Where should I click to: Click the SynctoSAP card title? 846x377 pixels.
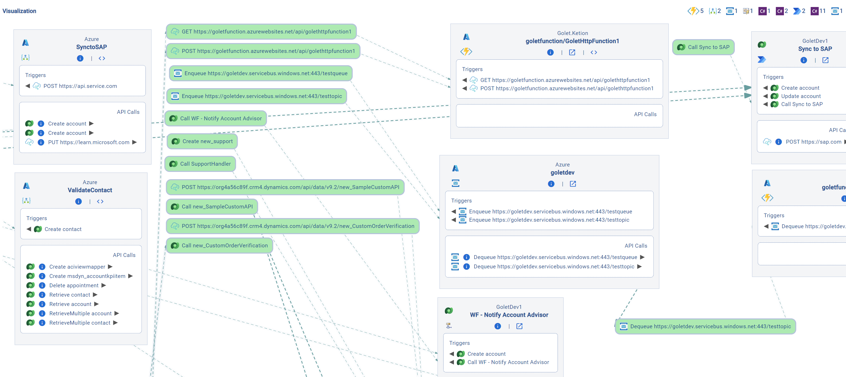click(92, 47)
